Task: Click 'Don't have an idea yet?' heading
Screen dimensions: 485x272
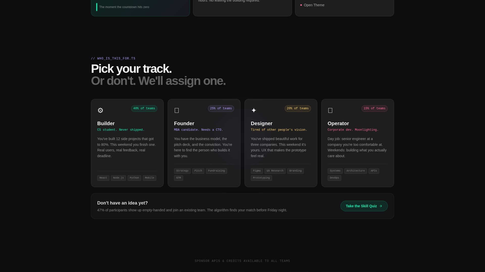Action: tap(123, 203)
